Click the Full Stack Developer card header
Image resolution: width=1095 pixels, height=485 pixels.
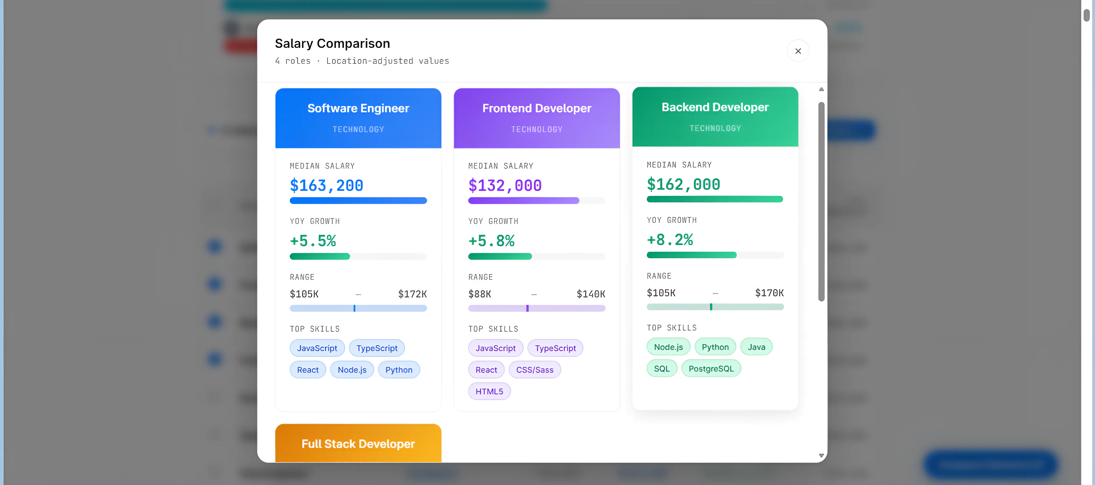point(358,443)
